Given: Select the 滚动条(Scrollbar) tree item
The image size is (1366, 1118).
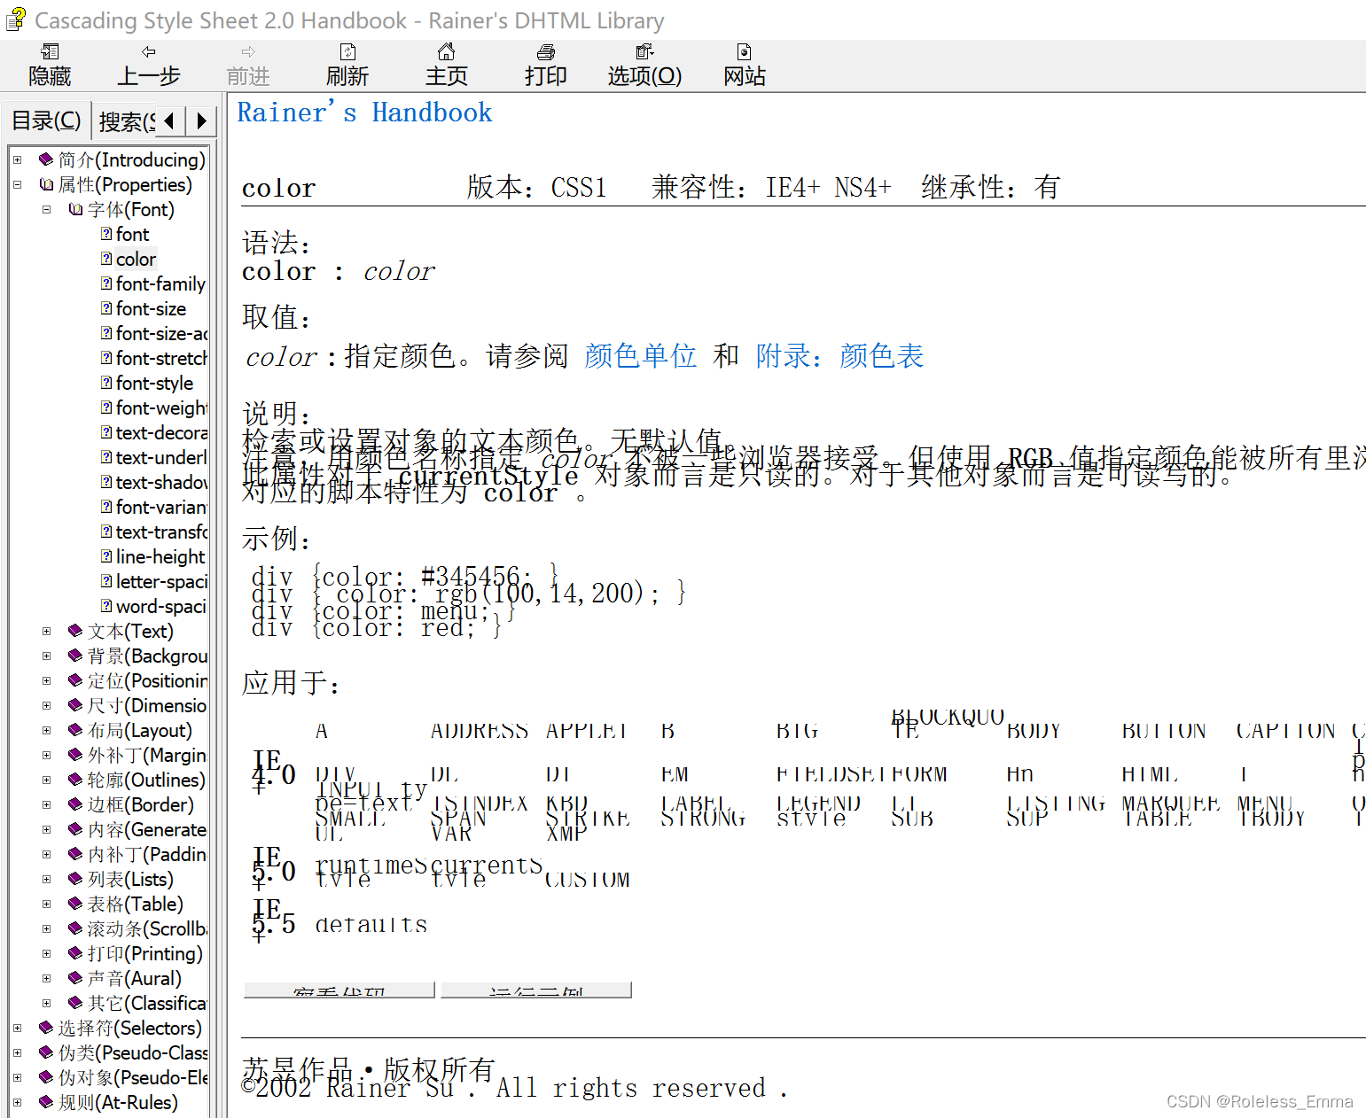Looking at the screenshot, I should (x=147, y=928).
